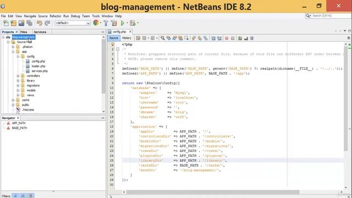Open the Debug Project dropdown arrow
This screenshot has width=352, height=198.
[x=137, y=23]
